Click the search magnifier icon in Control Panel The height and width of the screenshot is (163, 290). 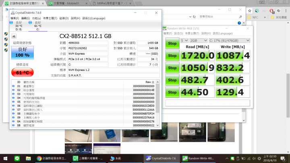coord(240,17)
